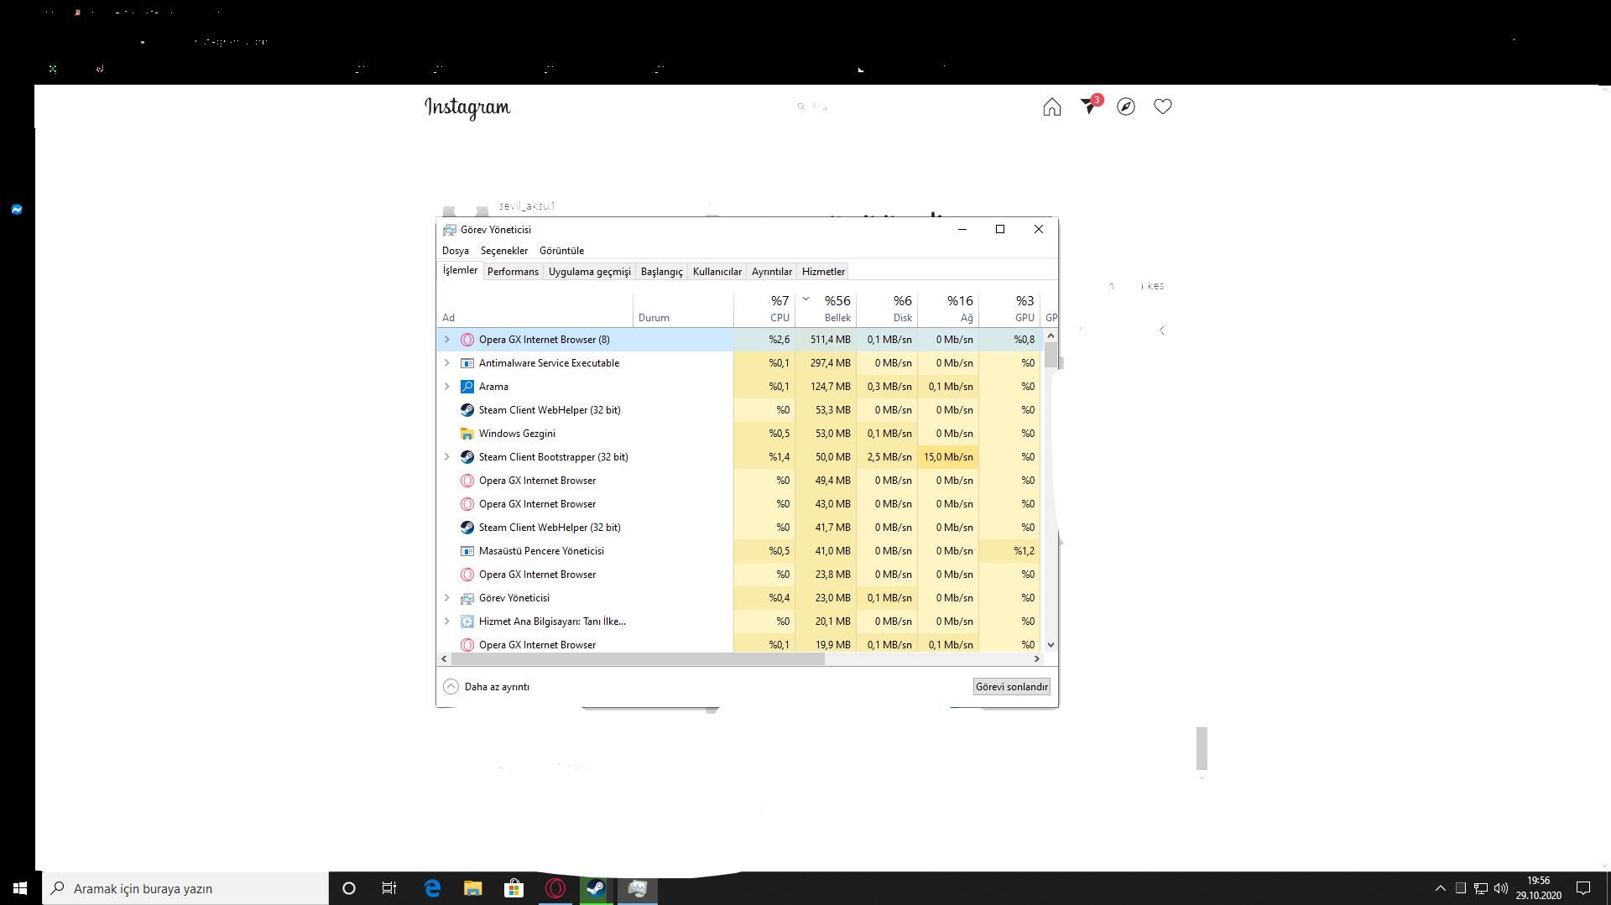Click the Windows search box
This screenshot has height=905, width=1611.
coord(185,888)
